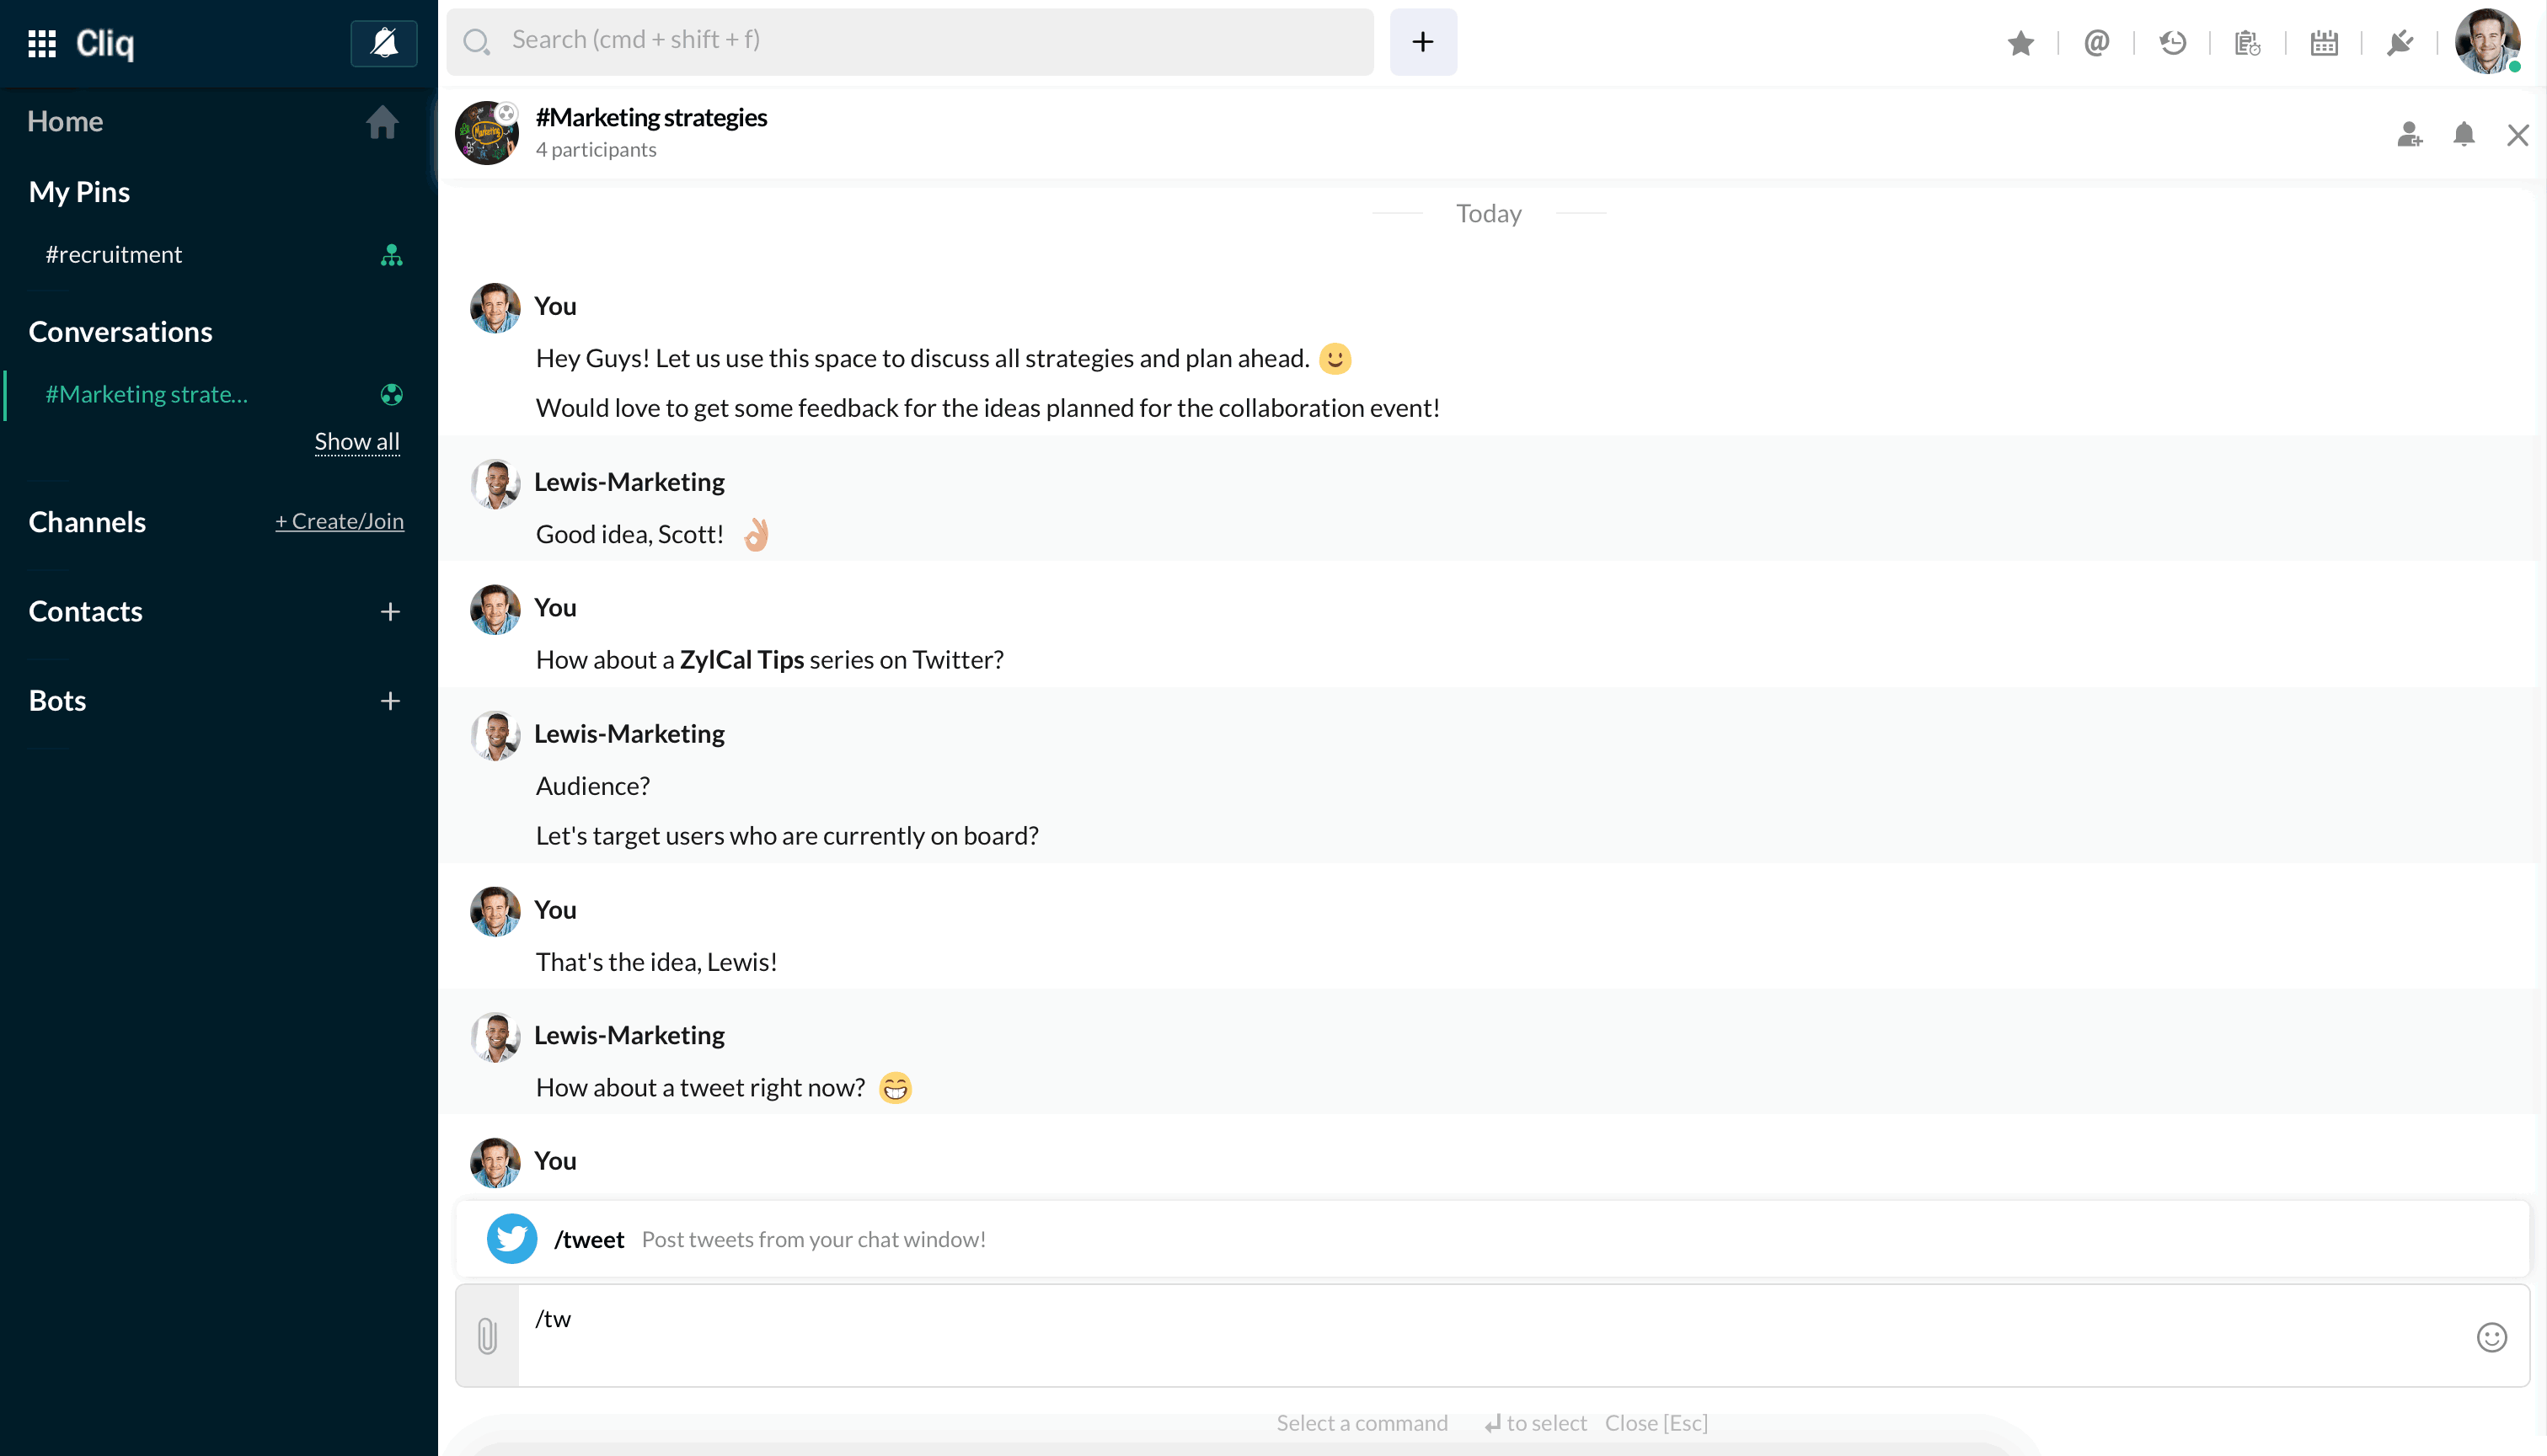
Task: View your @ mentions
Action: pyautogui.click(x=2097, y=43)
